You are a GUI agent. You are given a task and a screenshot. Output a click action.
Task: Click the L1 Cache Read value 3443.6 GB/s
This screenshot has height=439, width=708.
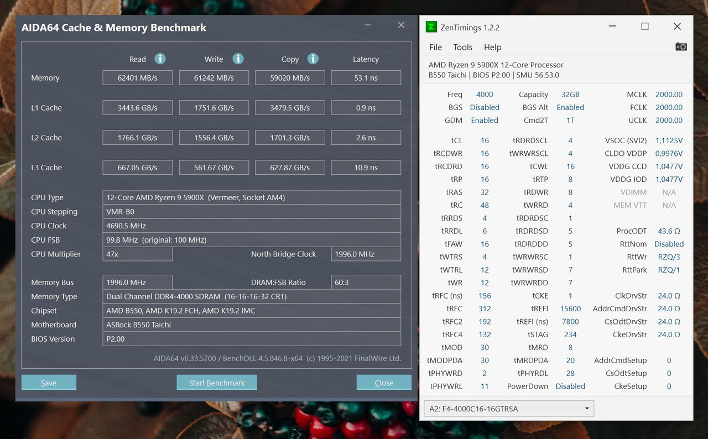[x=138, y=108]
